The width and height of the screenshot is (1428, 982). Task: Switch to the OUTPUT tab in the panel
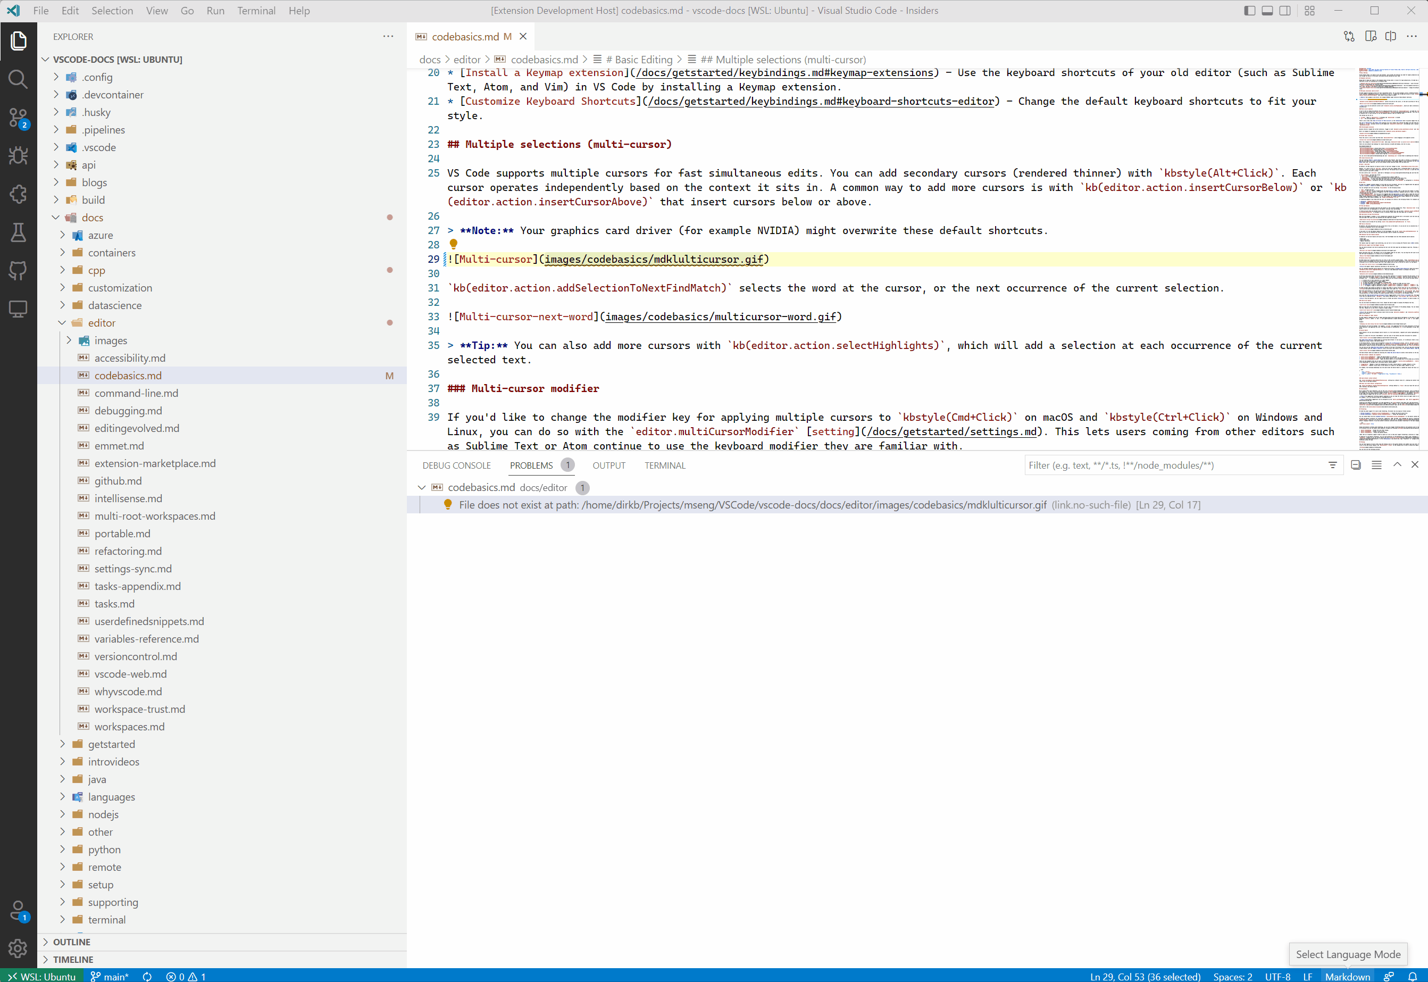[x=608, y=465]
